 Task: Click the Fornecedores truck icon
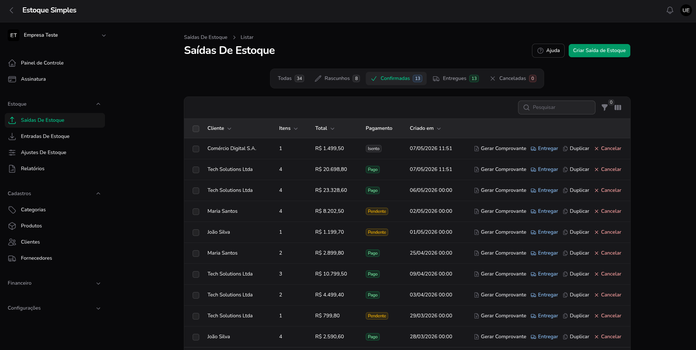(12, 258)
